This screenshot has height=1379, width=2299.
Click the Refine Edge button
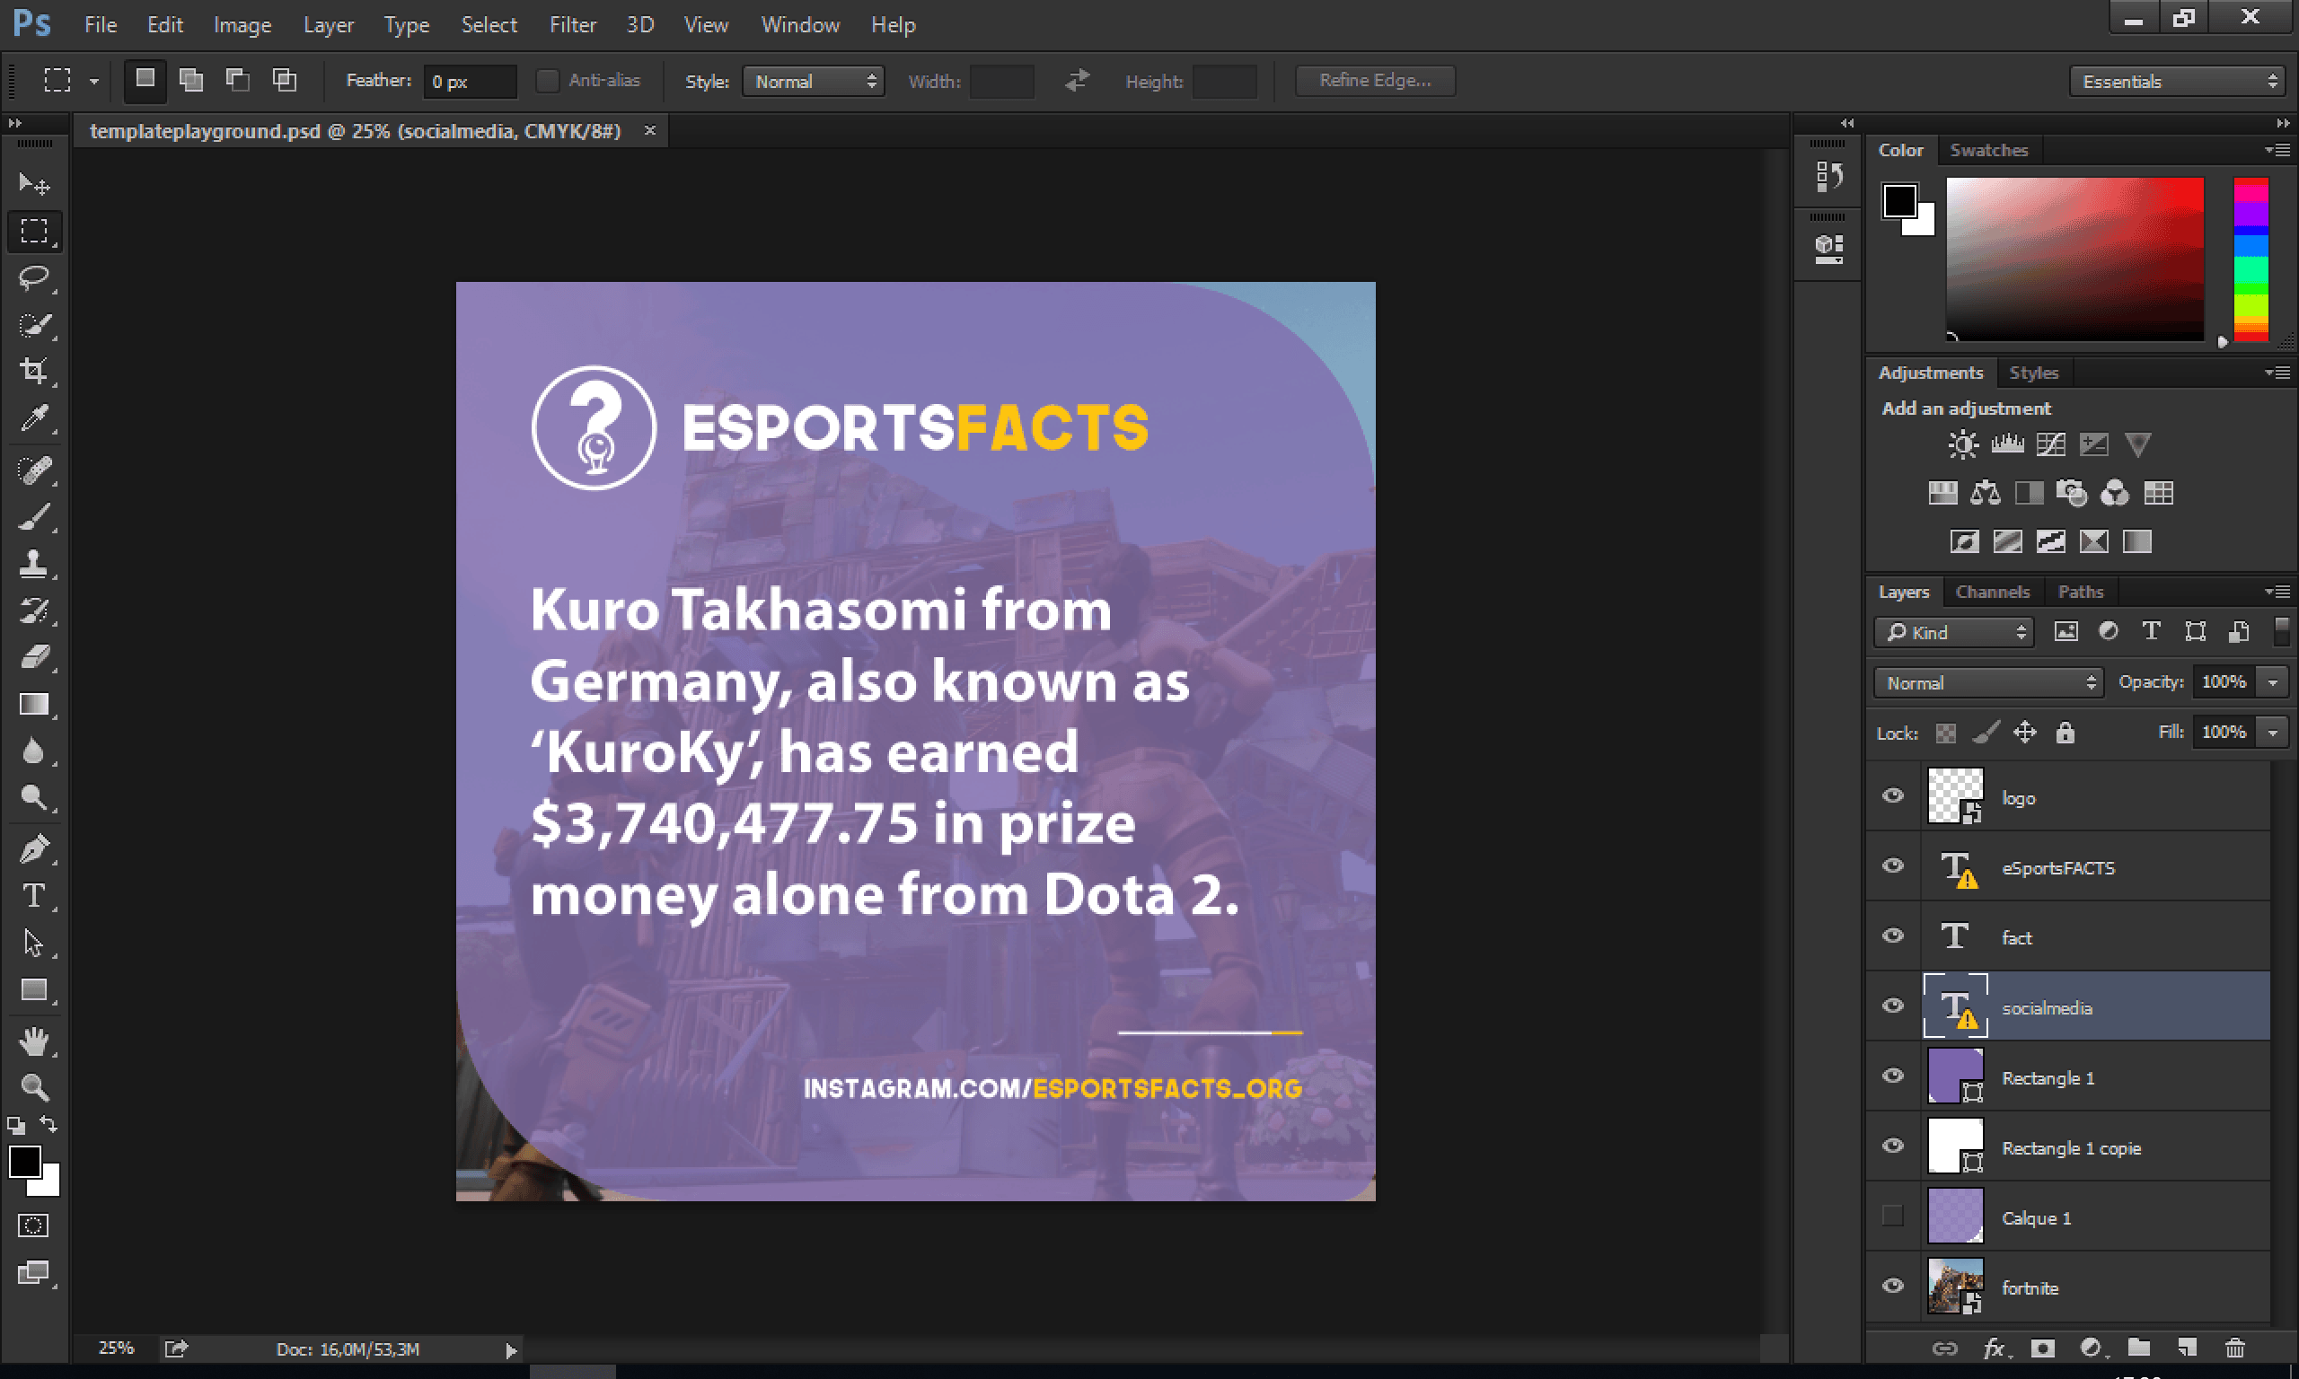coord(1375,81)
